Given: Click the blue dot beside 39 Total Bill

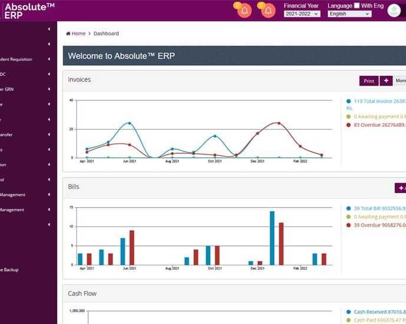Looking at the screenshot, I should coord(348,208).
